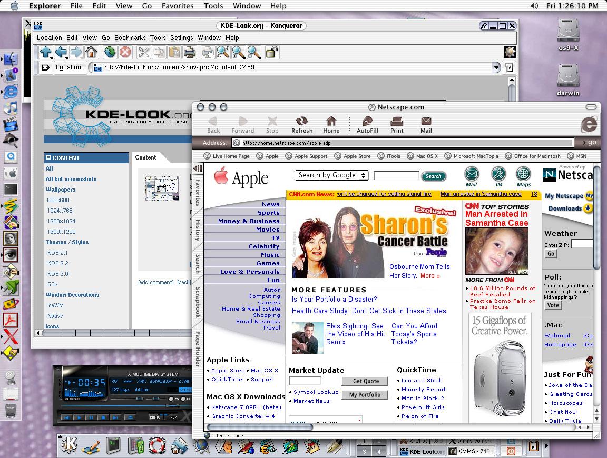Open the Mail icon on Netscape page
The image size is (607, 458).
point(472,177)
